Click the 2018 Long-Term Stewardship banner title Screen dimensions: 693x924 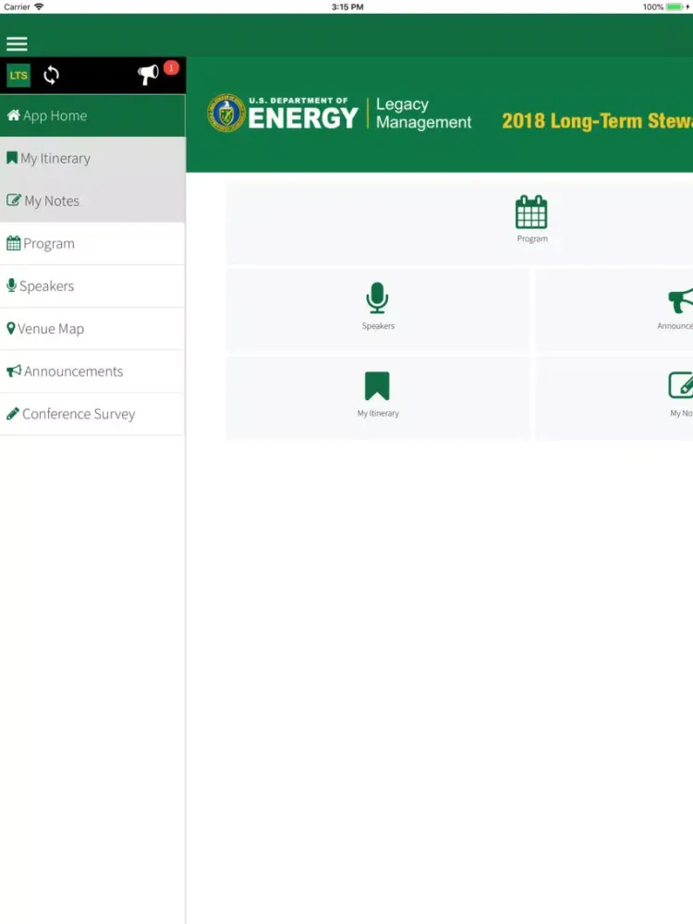click(597, 121)
